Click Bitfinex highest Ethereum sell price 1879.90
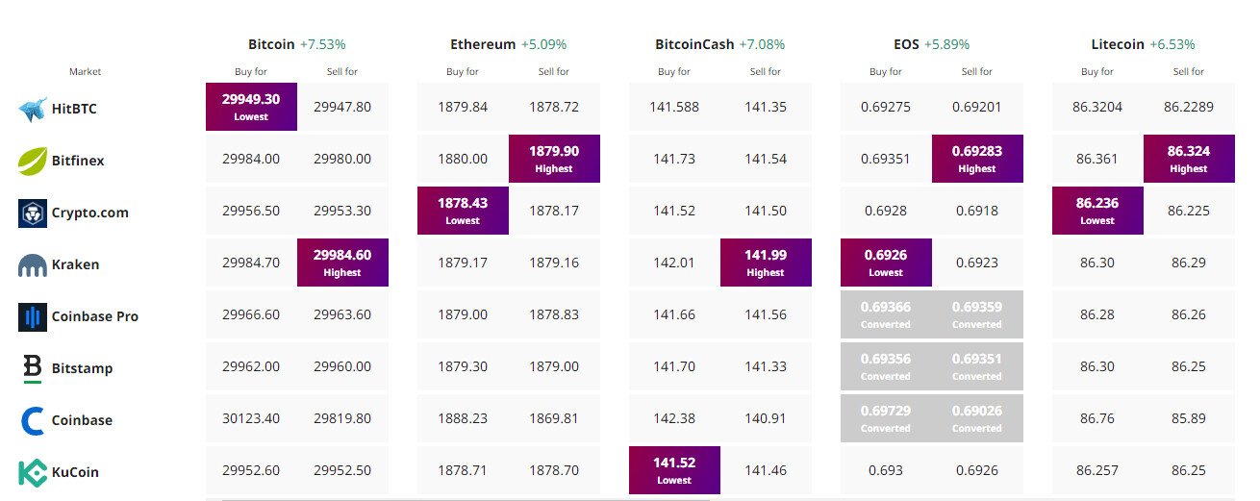 (554, 159)
